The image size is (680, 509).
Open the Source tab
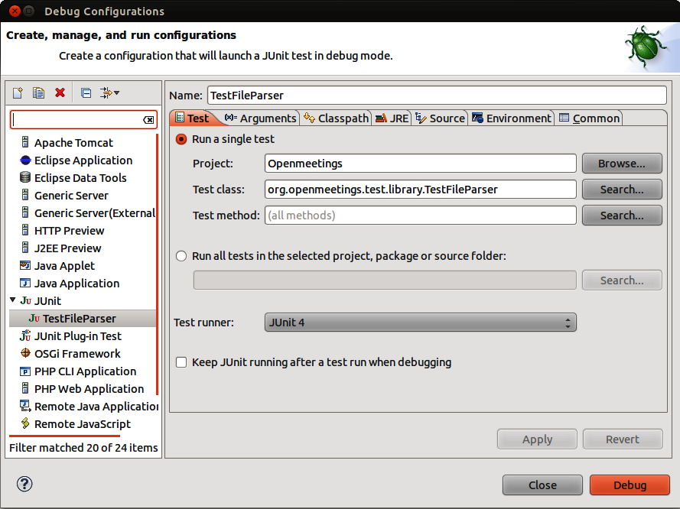point(440,118)
